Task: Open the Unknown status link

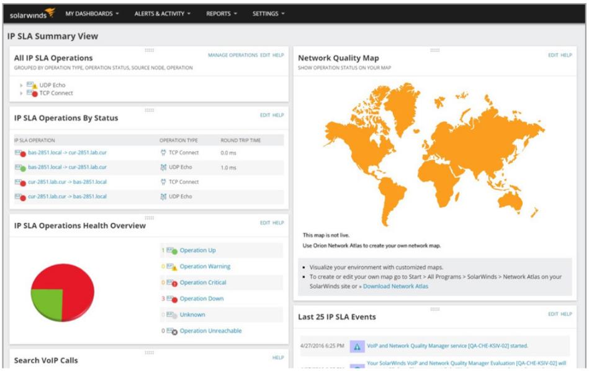Action: (192, 315)
